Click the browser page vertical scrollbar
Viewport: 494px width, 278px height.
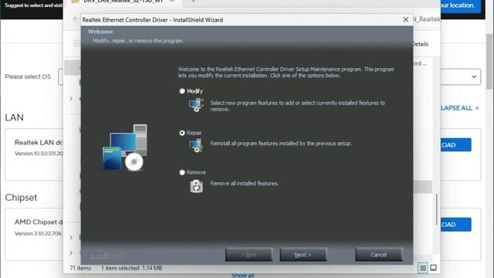tap(489, 62)
